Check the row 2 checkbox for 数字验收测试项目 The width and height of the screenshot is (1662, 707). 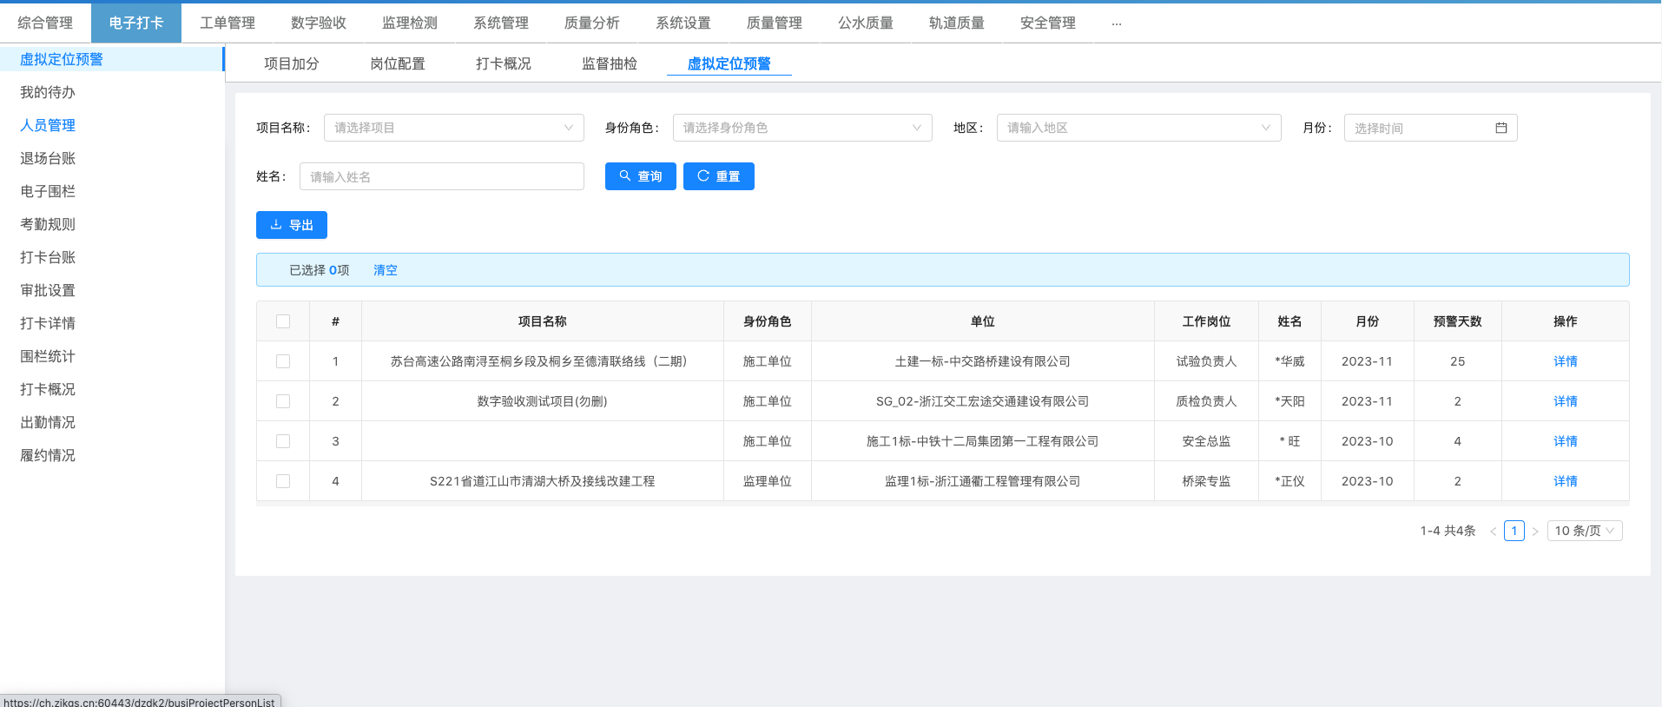[x=283, y=401]
